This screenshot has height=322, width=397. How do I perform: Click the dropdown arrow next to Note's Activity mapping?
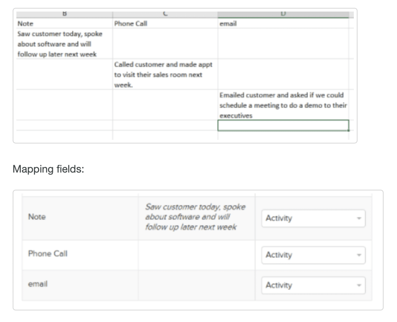(x=358, y=218)
